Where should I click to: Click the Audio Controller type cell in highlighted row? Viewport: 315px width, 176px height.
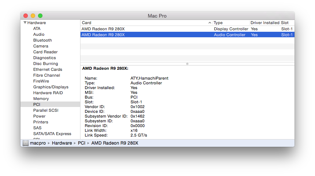[230, 35]
